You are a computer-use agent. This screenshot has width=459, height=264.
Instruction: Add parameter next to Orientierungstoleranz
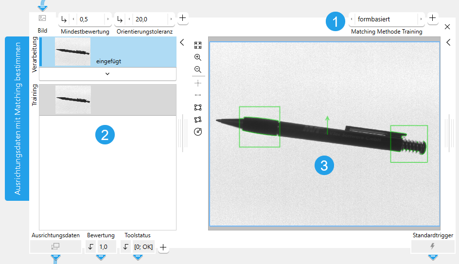(182, 18)
